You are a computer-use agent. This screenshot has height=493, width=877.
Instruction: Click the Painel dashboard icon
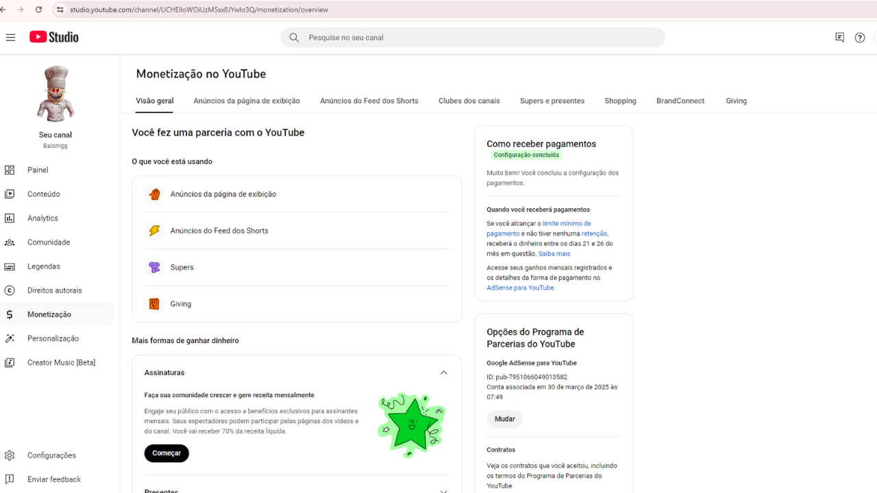click(x=10, y=170)
